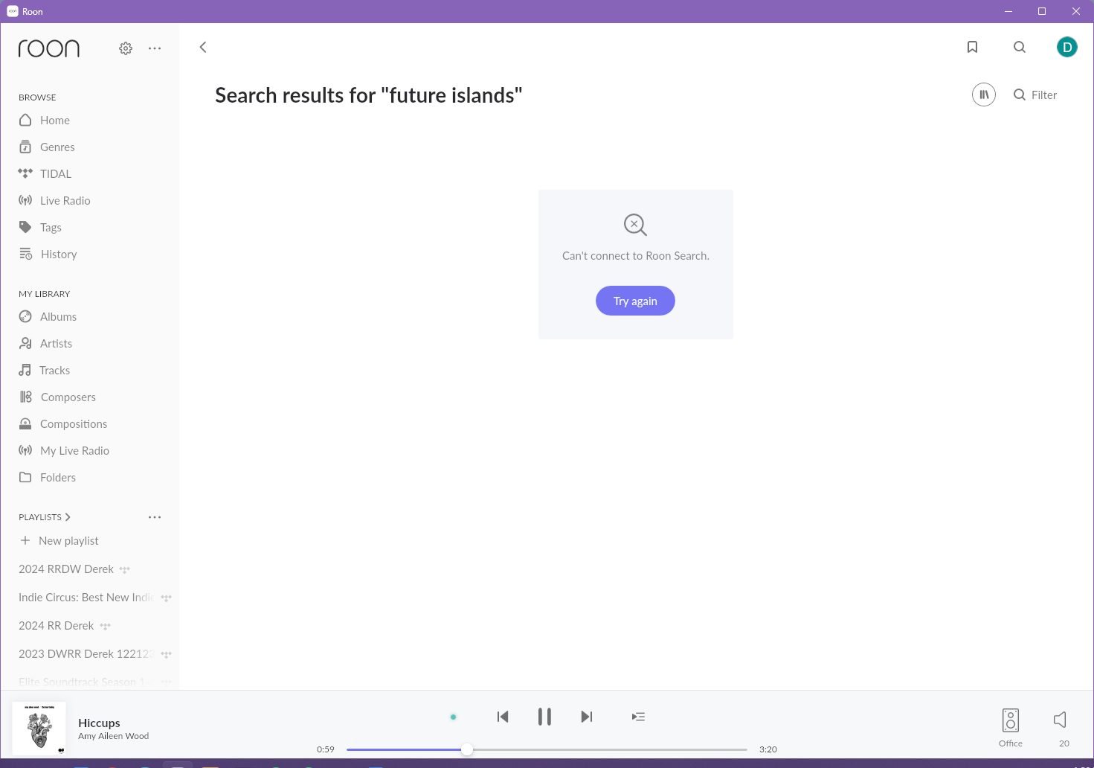Open Folders in My Library
The image size is (1094, 768).
click(47, 477)
